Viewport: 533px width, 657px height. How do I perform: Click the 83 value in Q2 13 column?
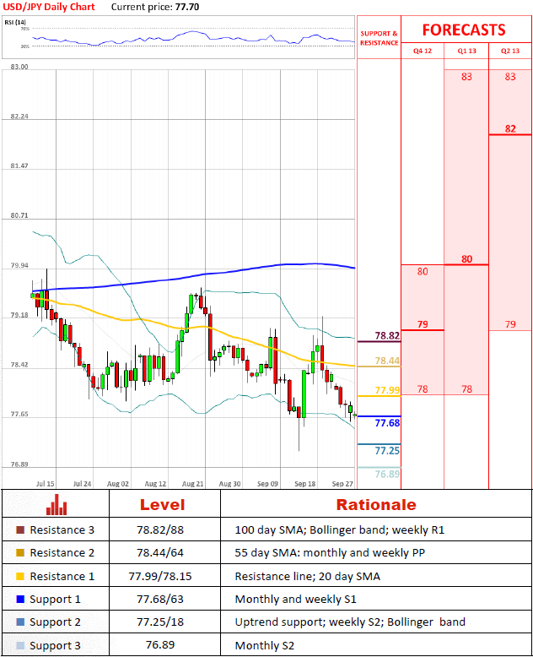pyautogui.click(x=510, y=77)
